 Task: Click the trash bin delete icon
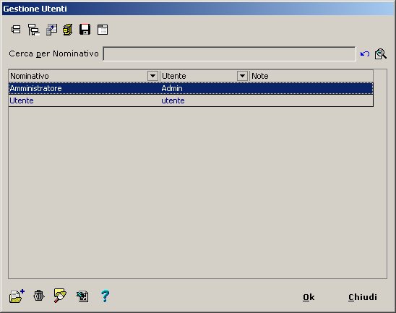point(38,296)
